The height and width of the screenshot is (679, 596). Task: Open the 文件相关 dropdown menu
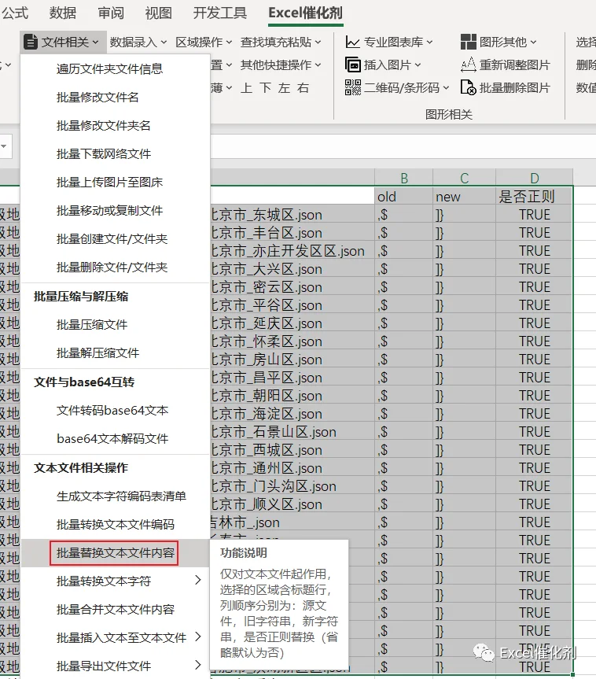(x=63, y=42)
